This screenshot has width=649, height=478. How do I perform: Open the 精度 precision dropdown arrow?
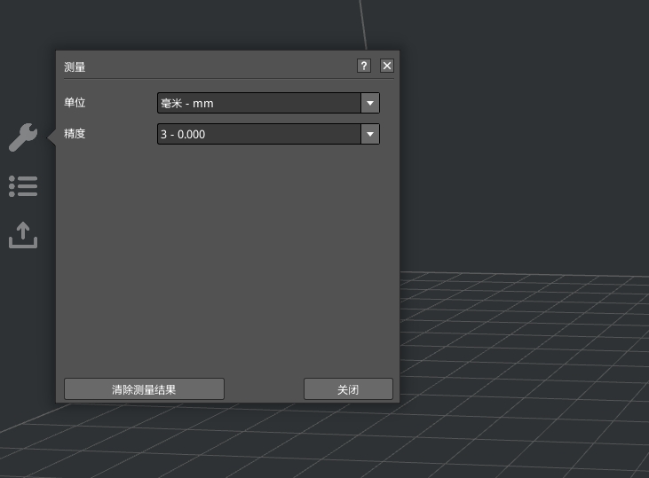tap(370, 134)
